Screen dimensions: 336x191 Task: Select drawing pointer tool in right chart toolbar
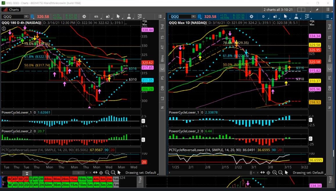[x=285, y=17]
